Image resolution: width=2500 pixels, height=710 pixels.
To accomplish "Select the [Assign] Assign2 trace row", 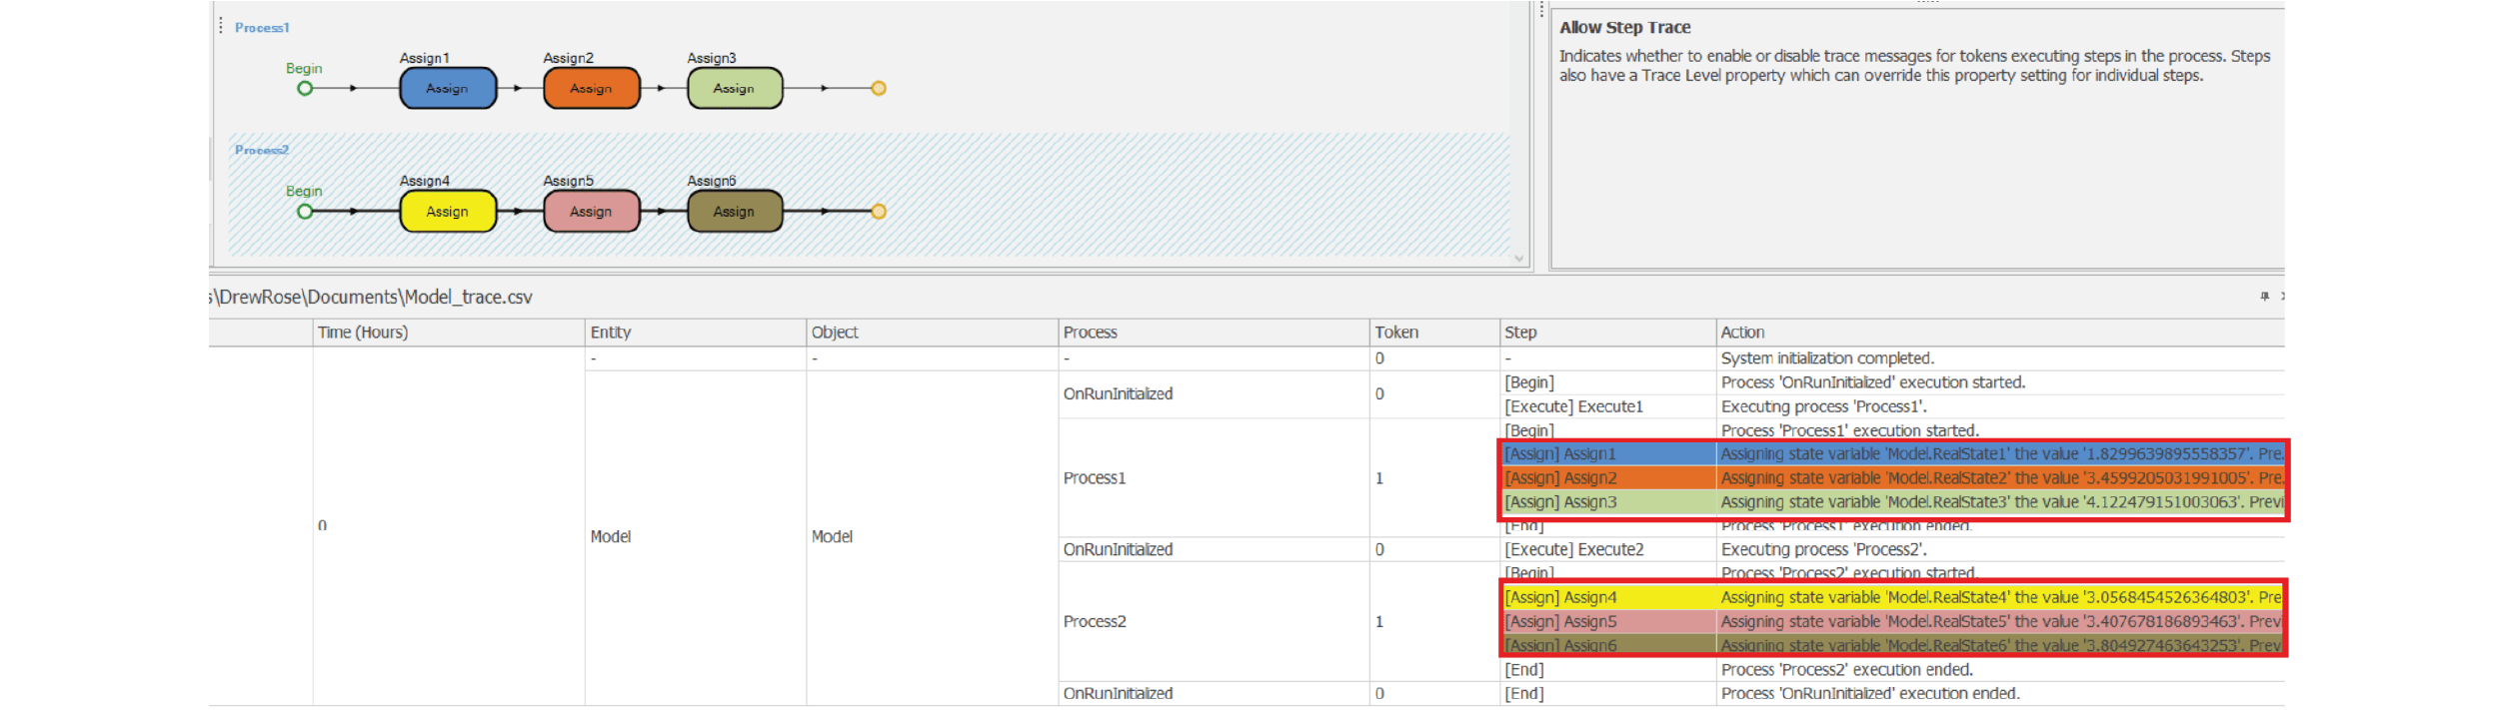I will pyautogui.click(x=1892, y=478).
